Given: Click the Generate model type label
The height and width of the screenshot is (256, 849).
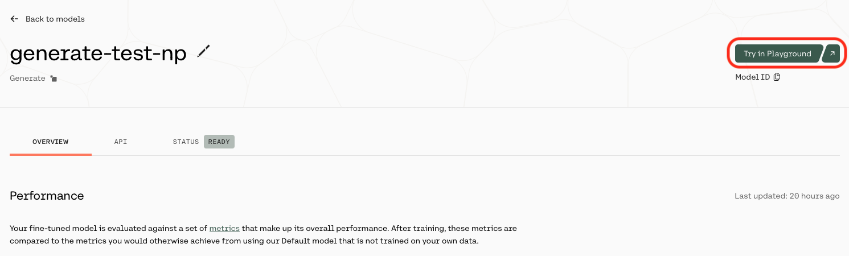Looking at the screenshot, I should tap(27, 79).
